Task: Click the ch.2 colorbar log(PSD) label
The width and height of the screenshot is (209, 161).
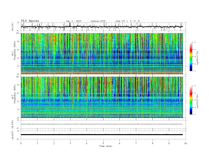Action: point(198,101)
